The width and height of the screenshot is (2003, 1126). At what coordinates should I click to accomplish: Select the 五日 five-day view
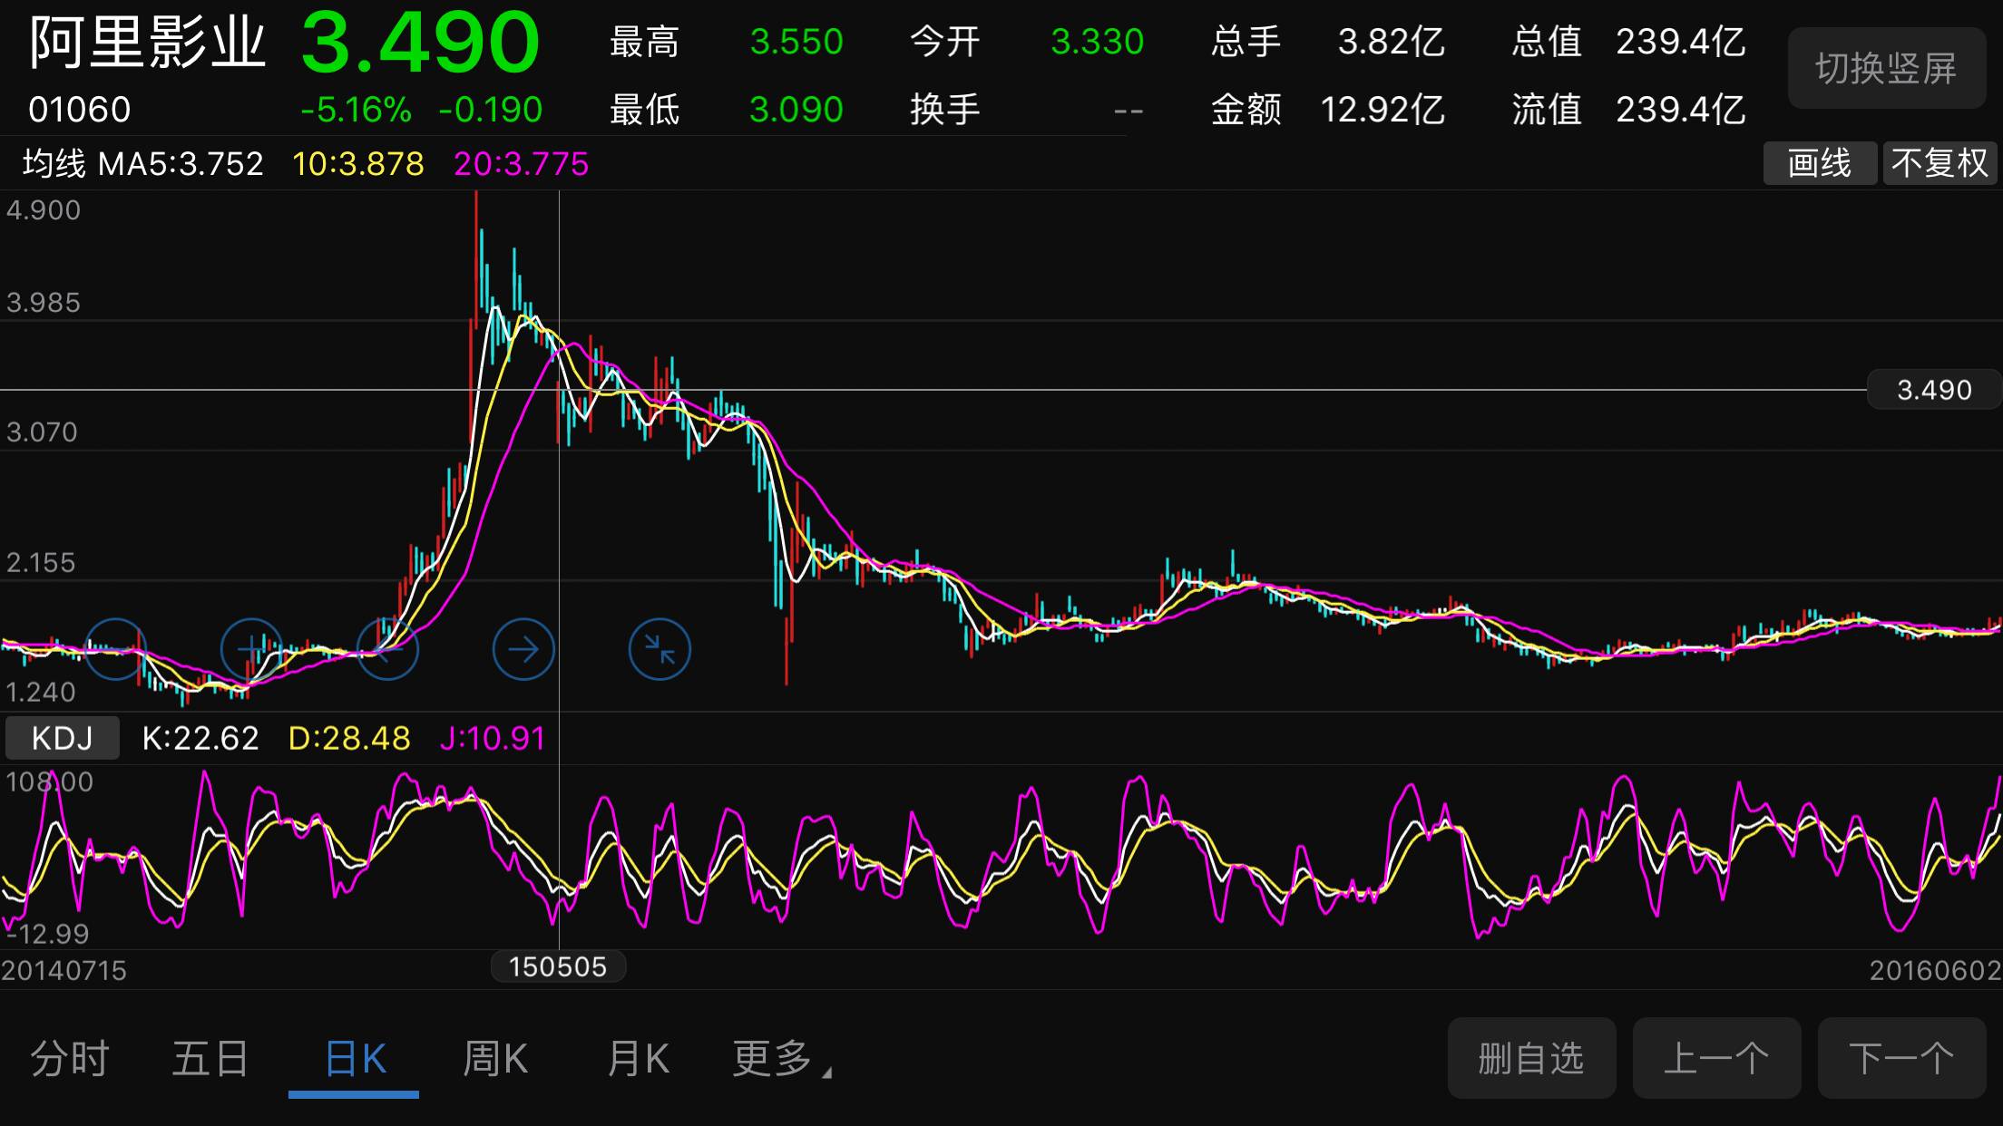[211, 1058]
